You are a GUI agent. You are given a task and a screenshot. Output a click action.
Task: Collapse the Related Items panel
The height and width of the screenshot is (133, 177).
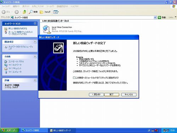tap(35, 41)
